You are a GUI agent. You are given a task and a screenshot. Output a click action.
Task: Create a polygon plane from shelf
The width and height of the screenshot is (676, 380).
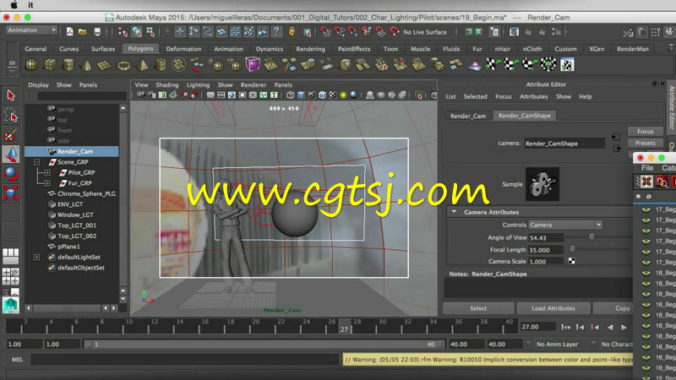point(104,65)
